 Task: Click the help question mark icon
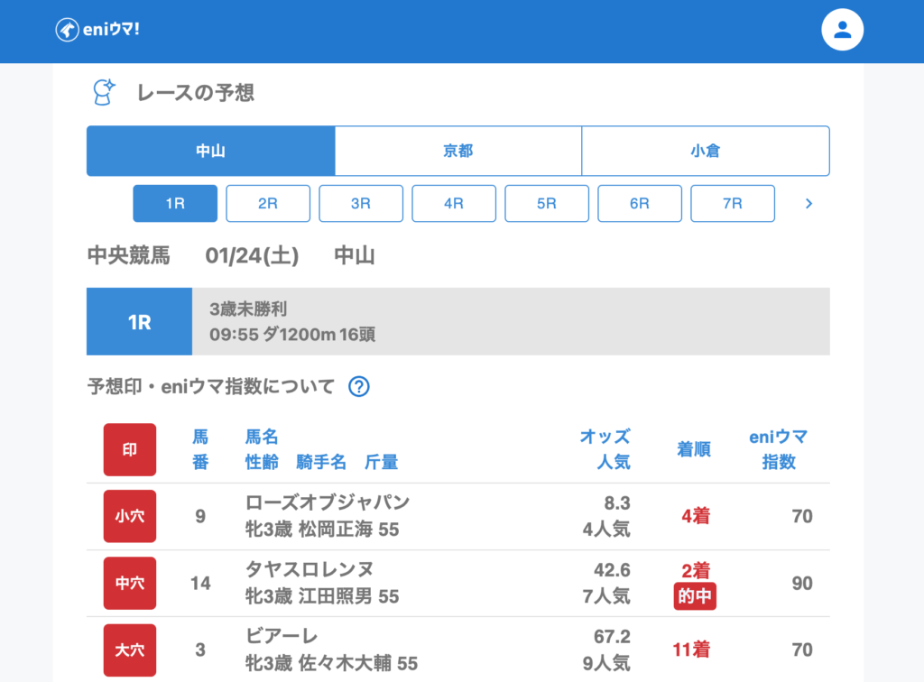coord(359,387)
